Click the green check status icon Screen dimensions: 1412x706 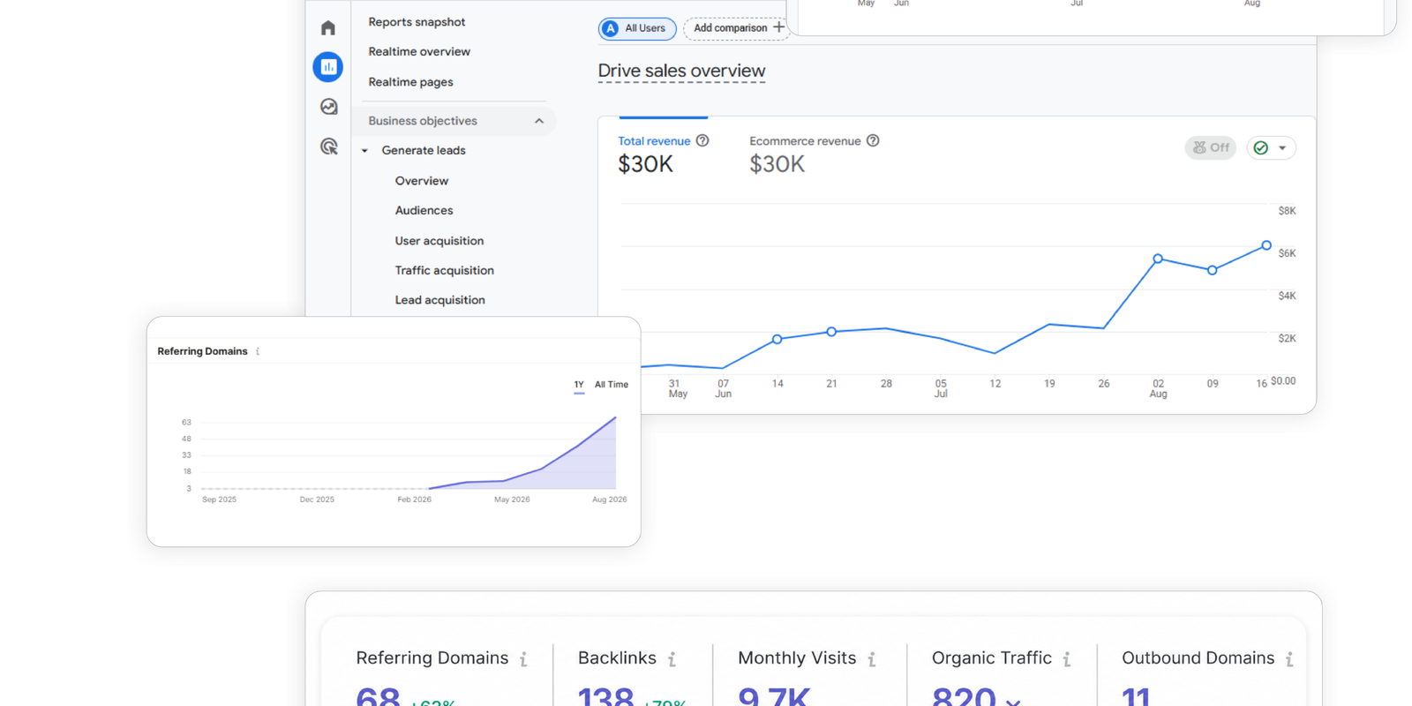click(1261, 148)
